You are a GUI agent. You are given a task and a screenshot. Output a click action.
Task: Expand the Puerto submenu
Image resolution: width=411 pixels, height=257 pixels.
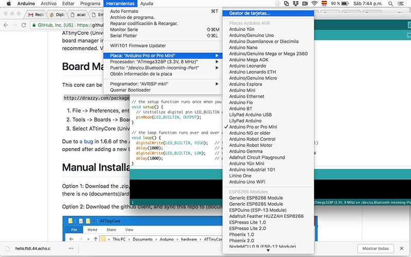[163, 68]
